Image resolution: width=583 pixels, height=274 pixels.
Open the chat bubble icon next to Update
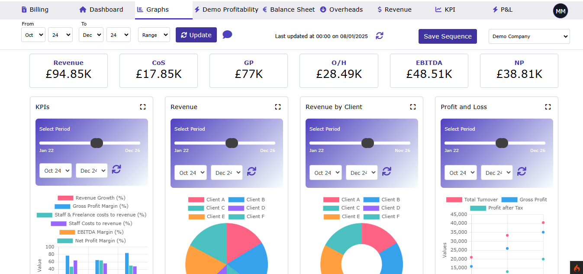point(227,35)
